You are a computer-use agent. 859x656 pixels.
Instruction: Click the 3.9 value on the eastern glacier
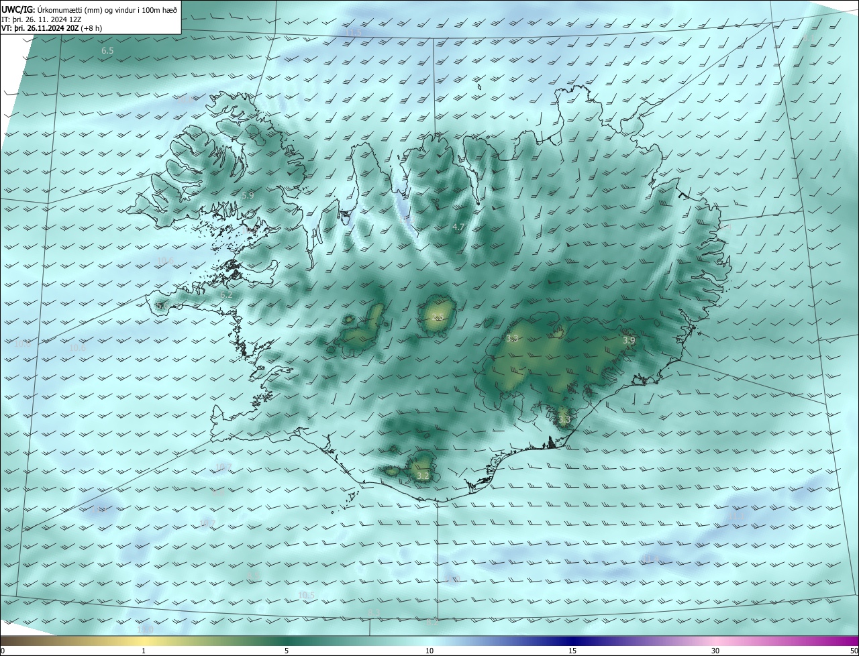click(x=628, y=341)
